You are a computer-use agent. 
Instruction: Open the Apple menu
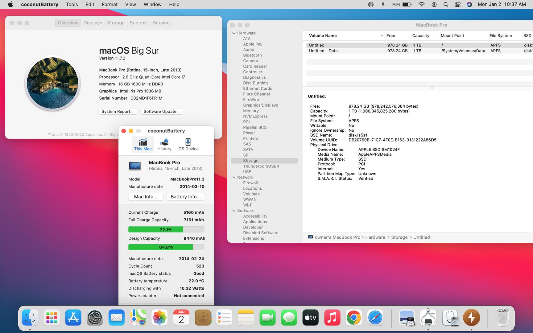(10, 4)
